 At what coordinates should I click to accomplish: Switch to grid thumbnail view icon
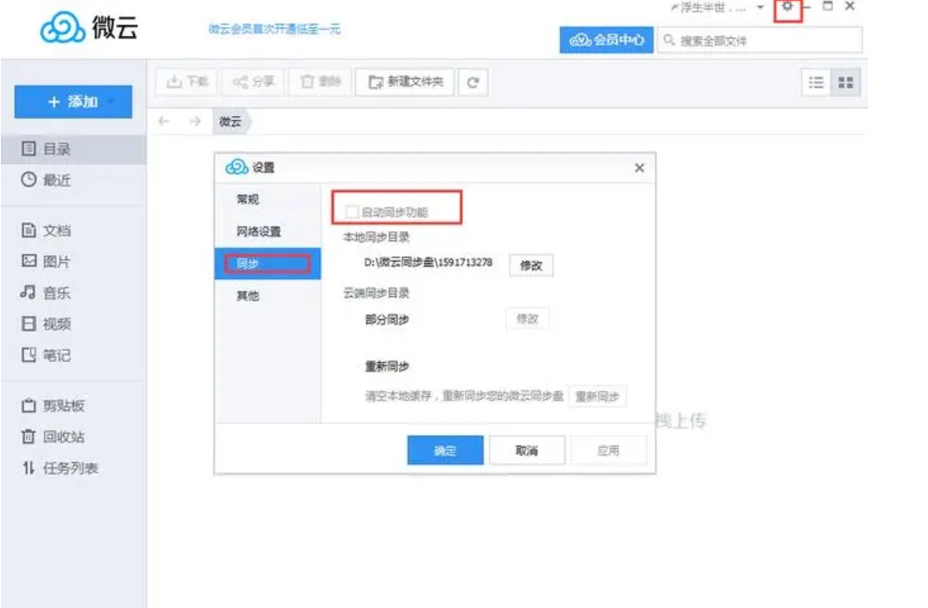(845, 83)
